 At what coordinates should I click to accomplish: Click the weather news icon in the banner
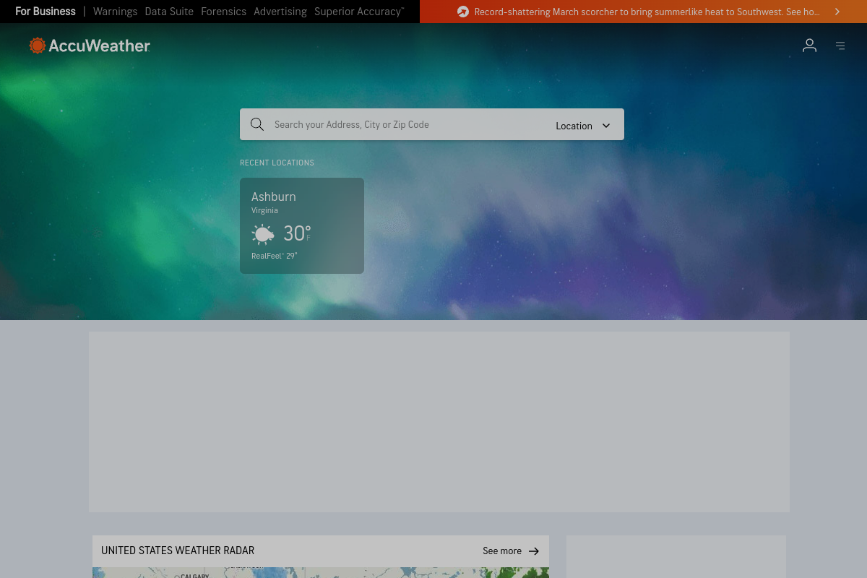point(462,12)
